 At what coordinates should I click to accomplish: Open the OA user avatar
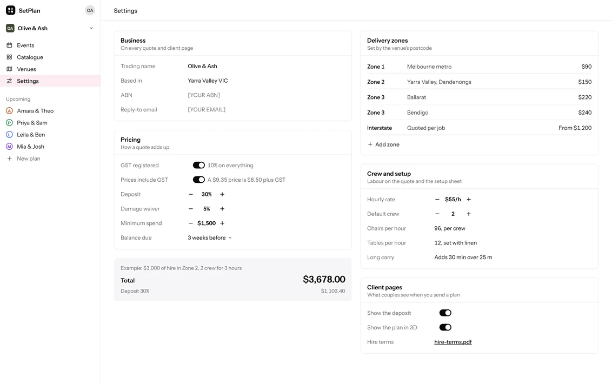click(x=90, y=10)
